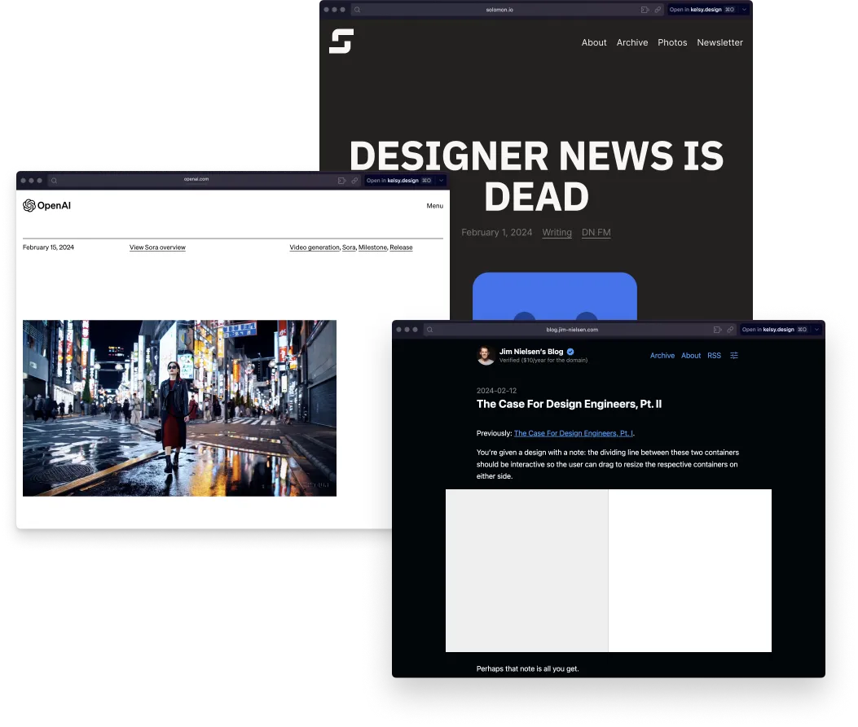
Task: Switch to the Photos section on solomon.io
Action: click(x=672, y=42)
